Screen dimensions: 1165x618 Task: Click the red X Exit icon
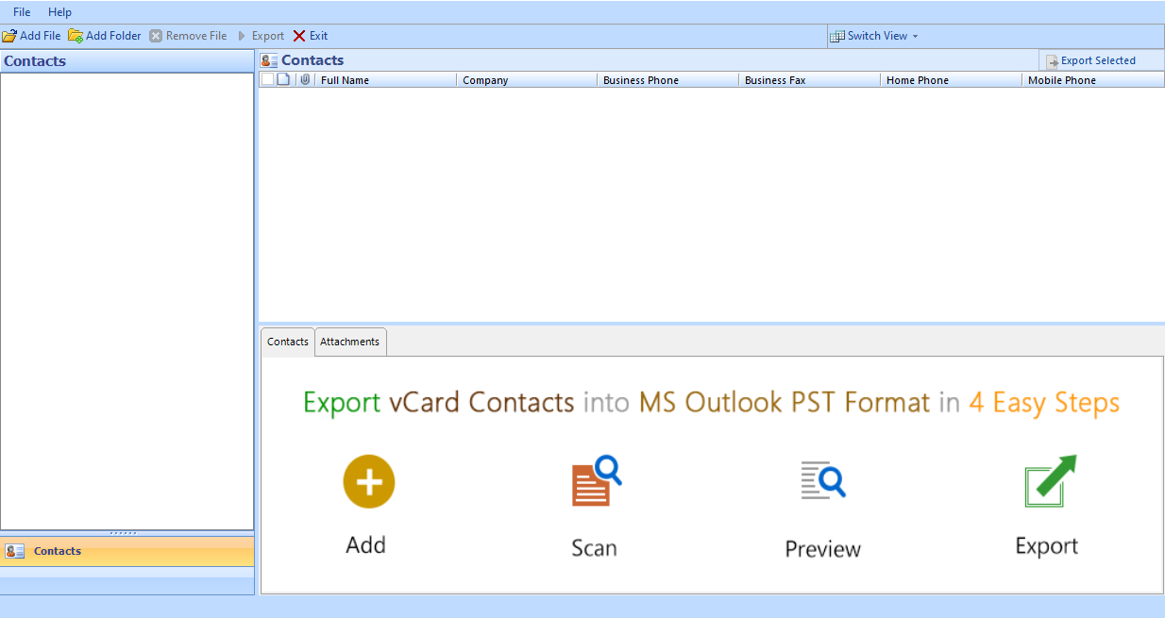coord(299,36)
